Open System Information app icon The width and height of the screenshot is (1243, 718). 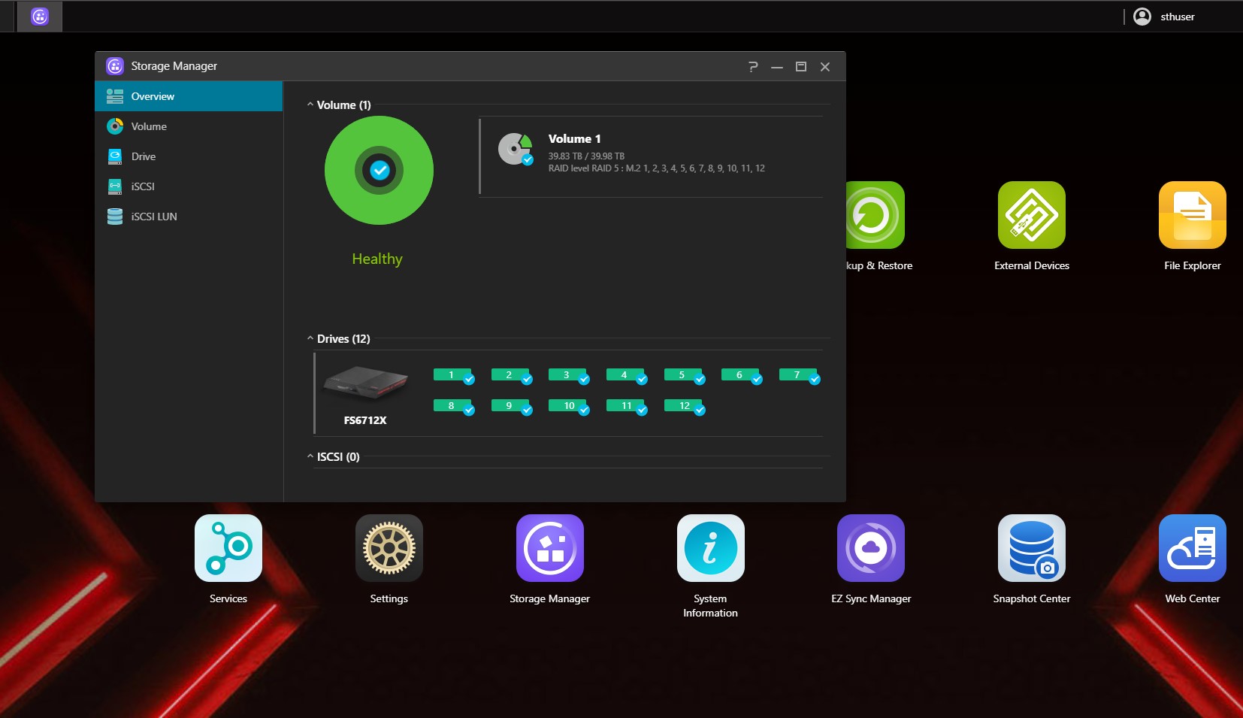click(711, 548)
